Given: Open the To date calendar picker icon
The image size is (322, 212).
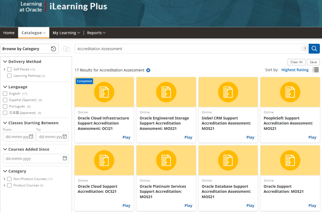Looking at the screenshot, I should click(x=64, y=137).
